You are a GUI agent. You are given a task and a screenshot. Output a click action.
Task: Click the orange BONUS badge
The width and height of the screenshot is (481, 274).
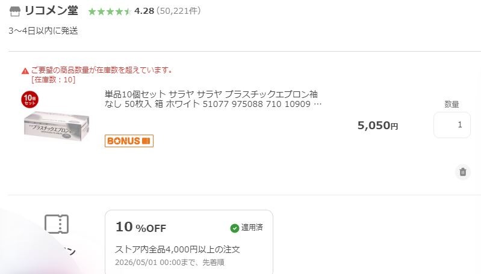click(129, 141)
